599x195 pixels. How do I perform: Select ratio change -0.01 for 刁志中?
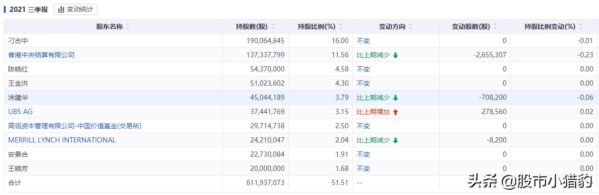[585, 41]
